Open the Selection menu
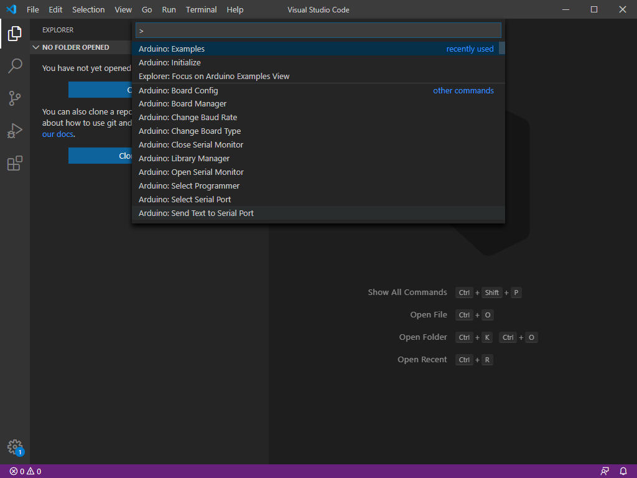Viewport: 637px width, 478px height. point(88,9)
